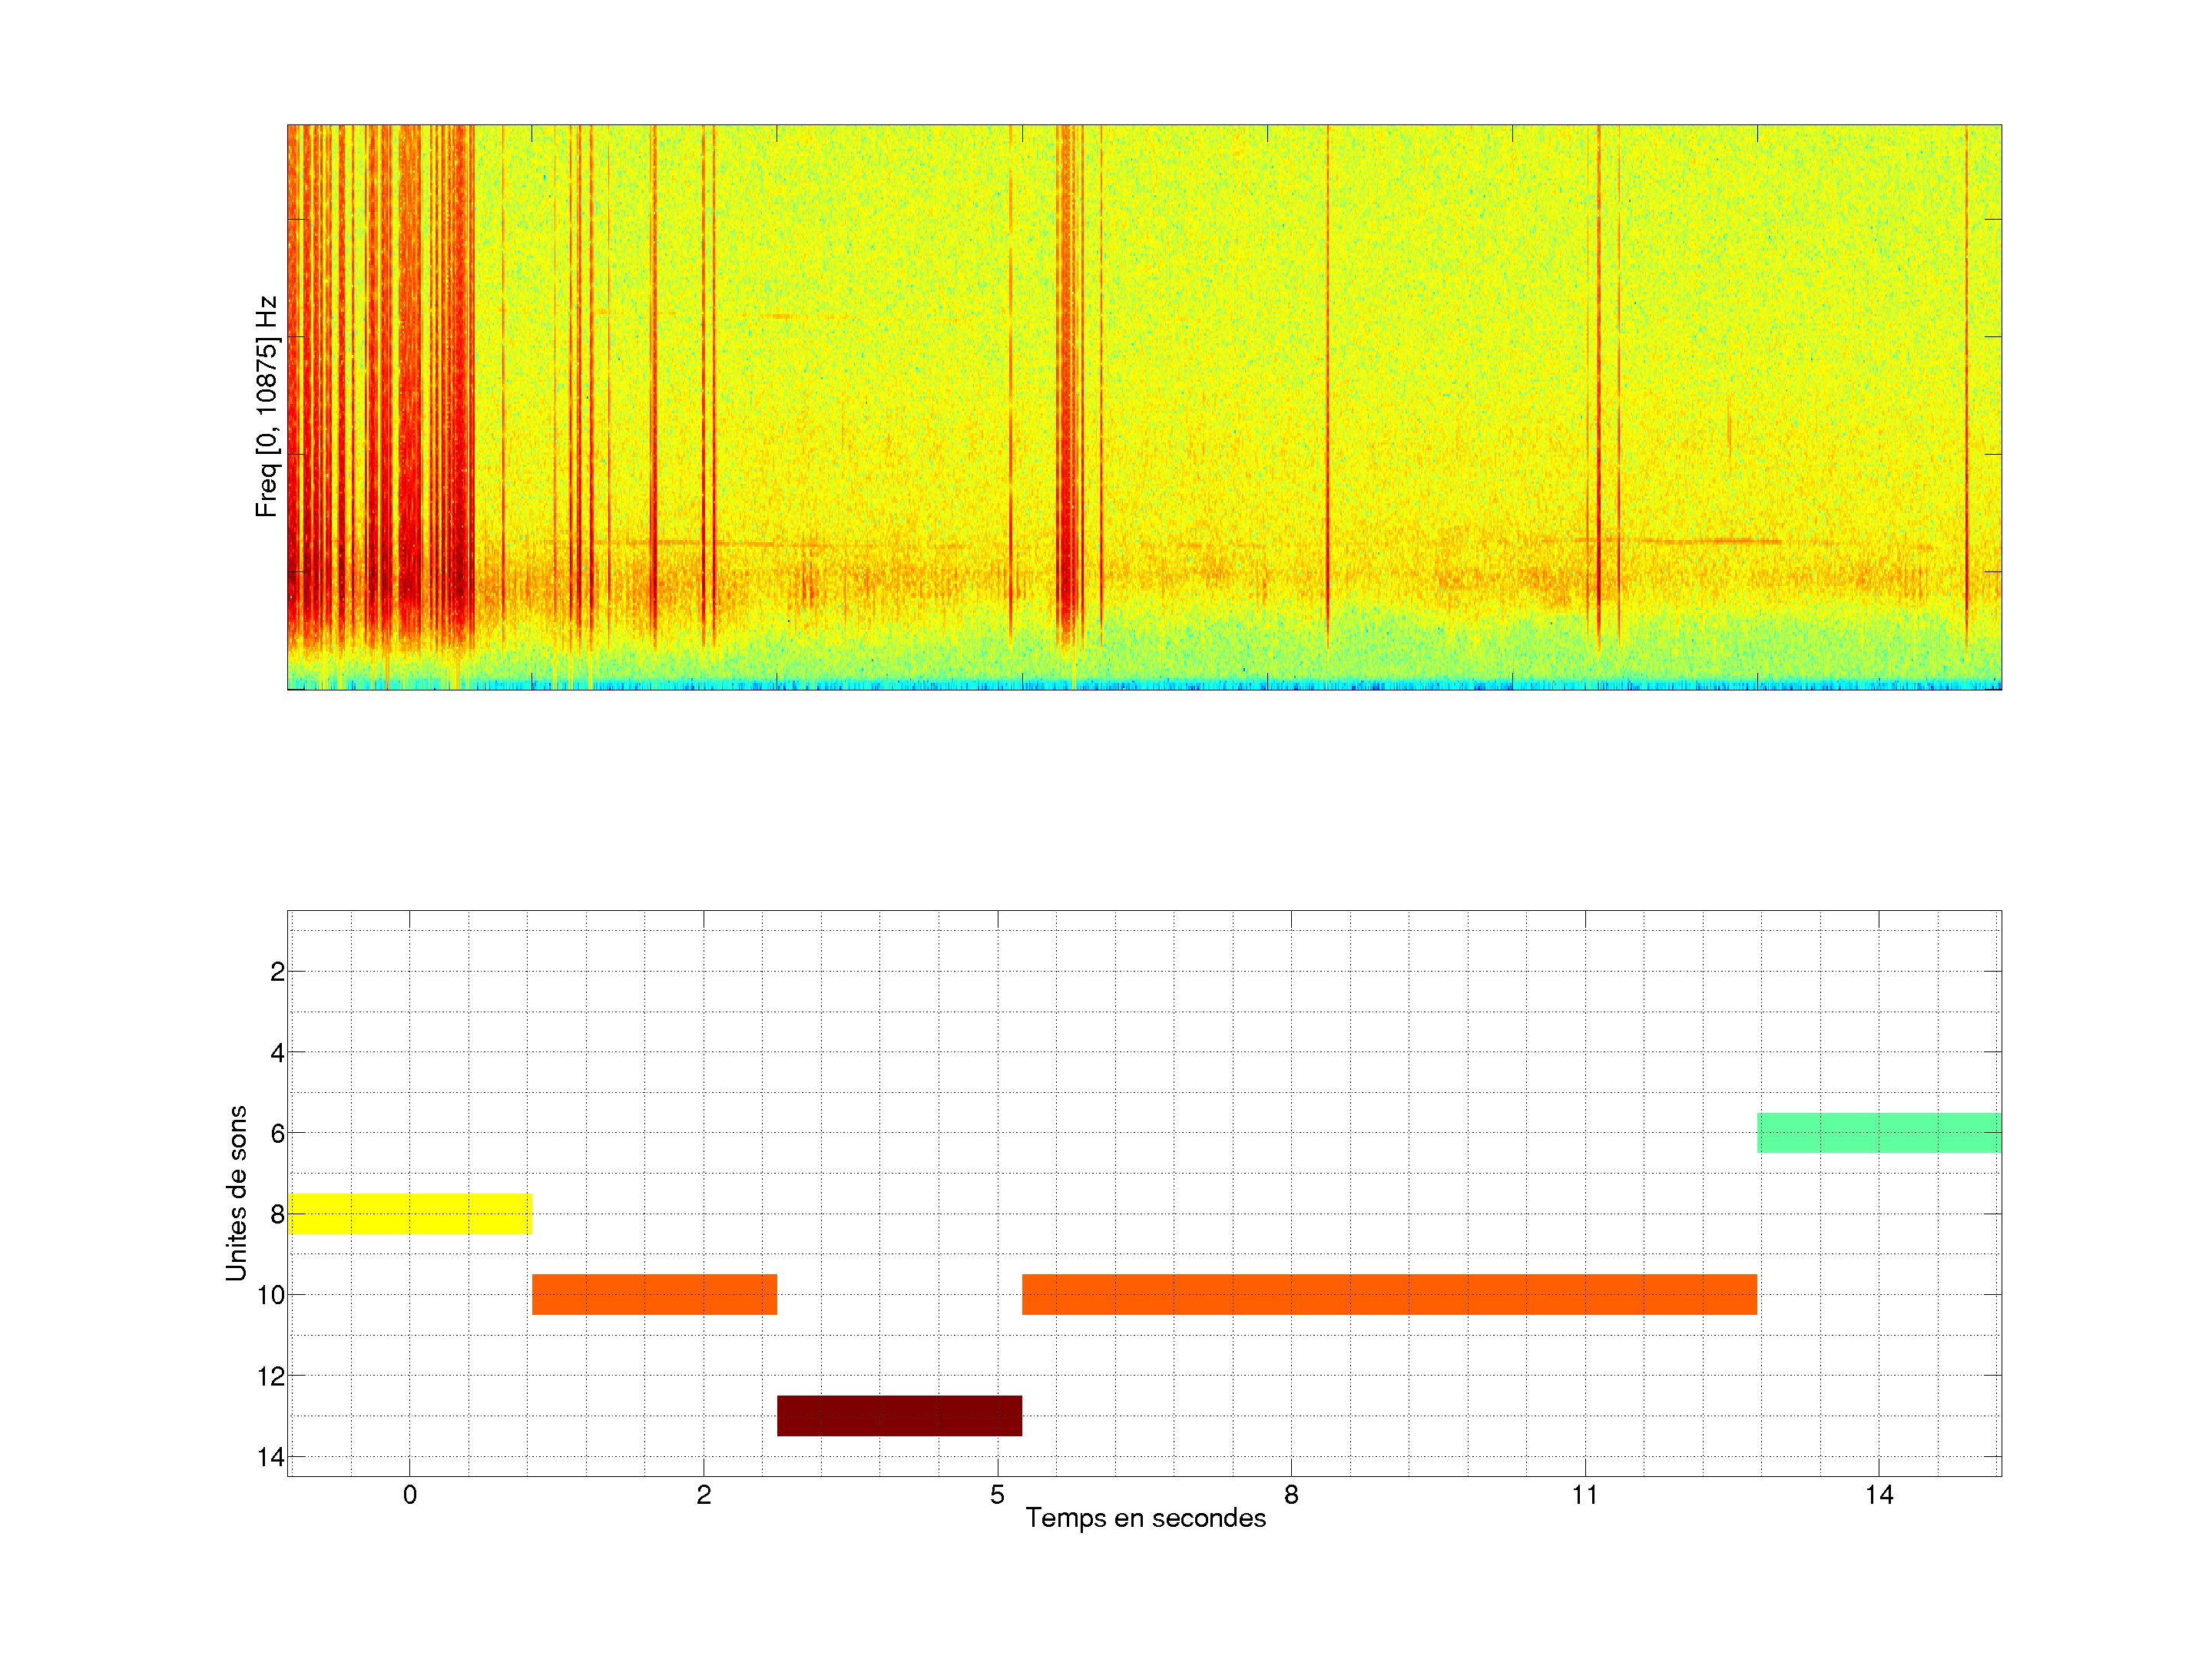The height and width of the screenshot is (1659, 2212).
Task: Click the long orange bar at unit 10
Action: (x=1389, y=1294)
